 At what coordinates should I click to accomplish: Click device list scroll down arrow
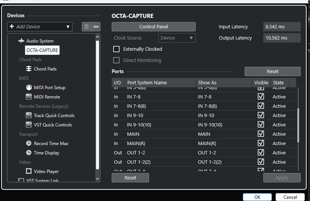[x=97, y=179]
